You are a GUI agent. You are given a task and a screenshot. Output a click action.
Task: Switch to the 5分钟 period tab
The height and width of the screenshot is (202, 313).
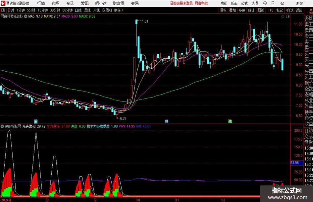point(31,10)
